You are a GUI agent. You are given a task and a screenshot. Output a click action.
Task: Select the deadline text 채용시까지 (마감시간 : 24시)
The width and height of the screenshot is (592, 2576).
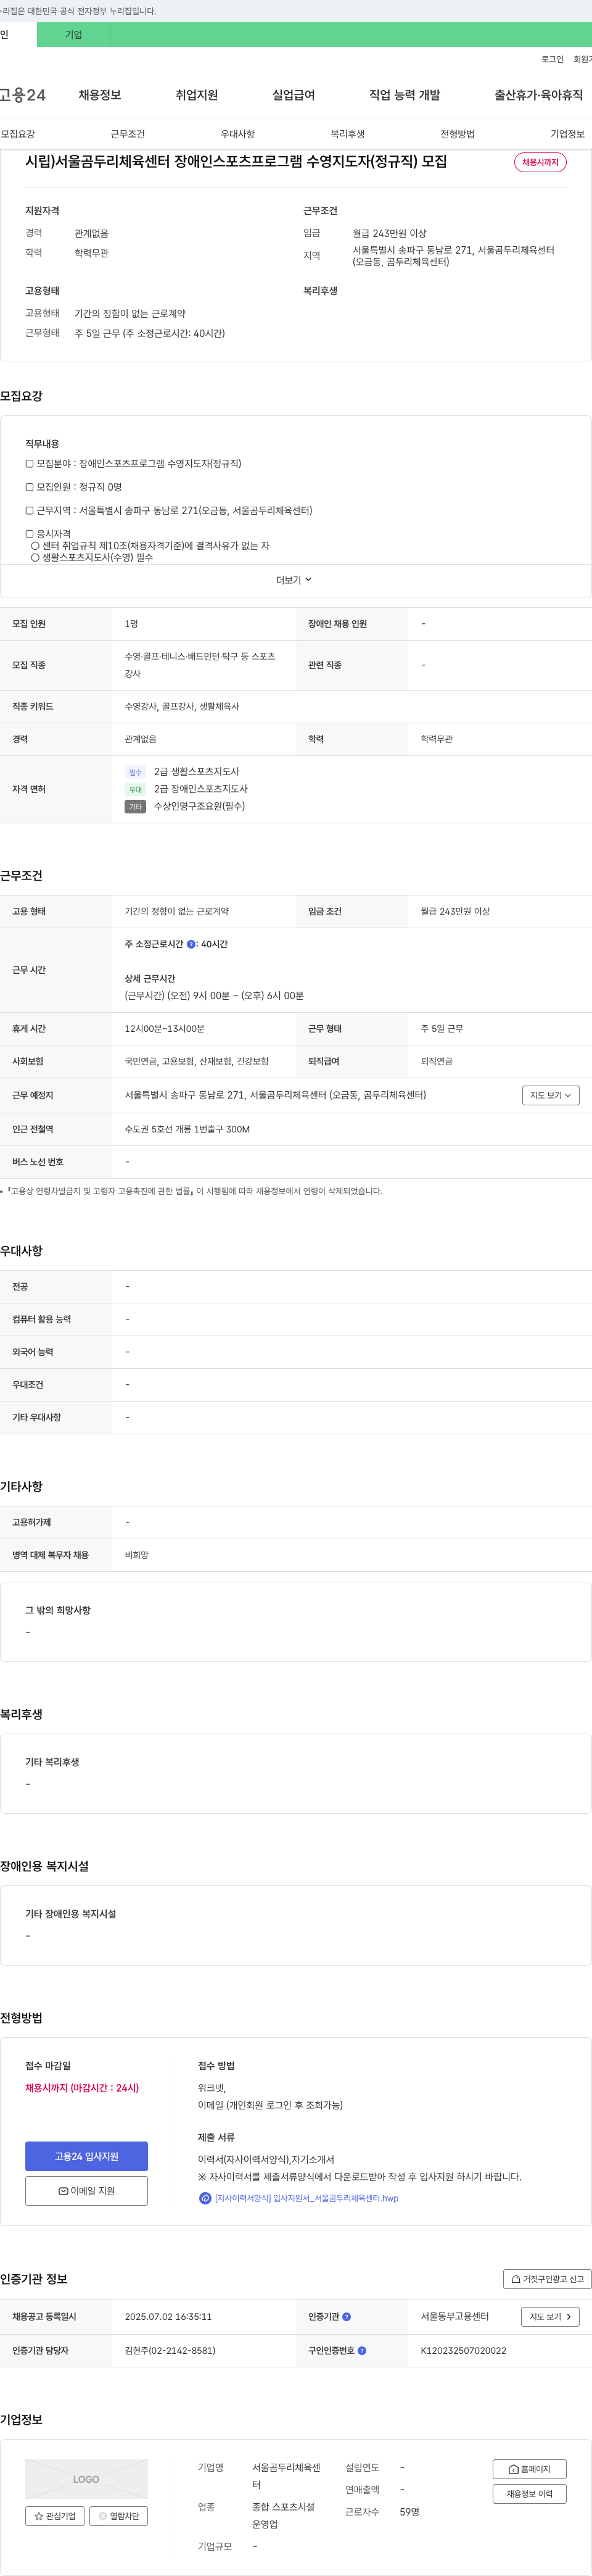point(82,2088)
